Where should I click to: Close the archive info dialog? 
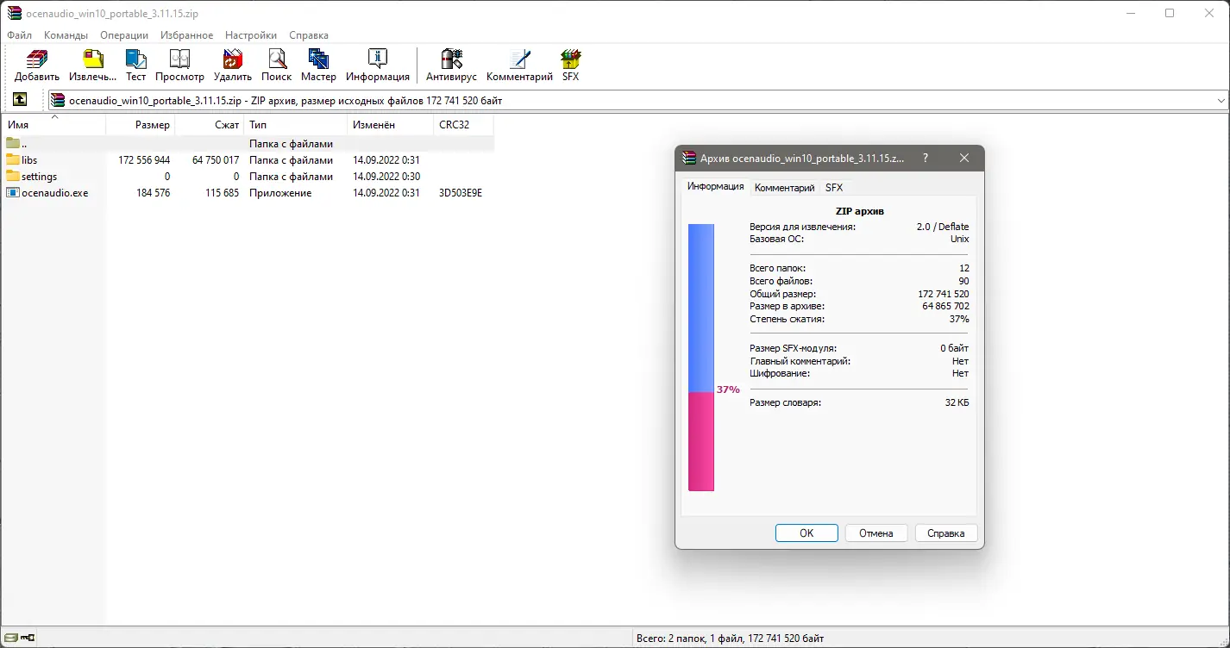pos(964,159)
